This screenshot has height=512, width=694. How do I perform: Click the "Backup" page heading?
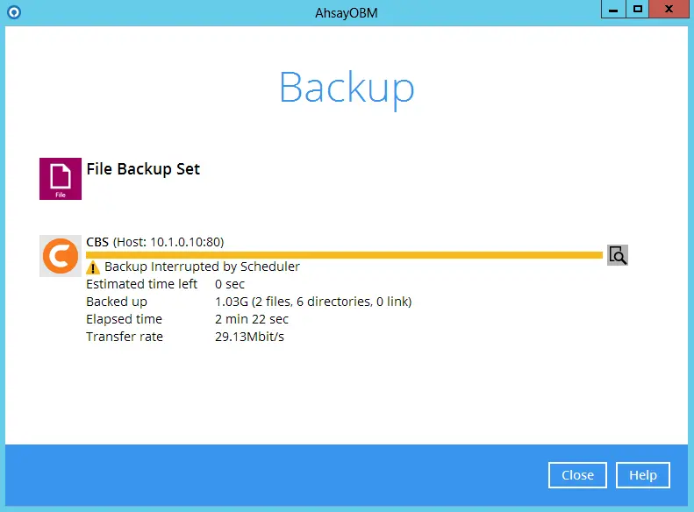pyautogui.click(x=347, y=88)
